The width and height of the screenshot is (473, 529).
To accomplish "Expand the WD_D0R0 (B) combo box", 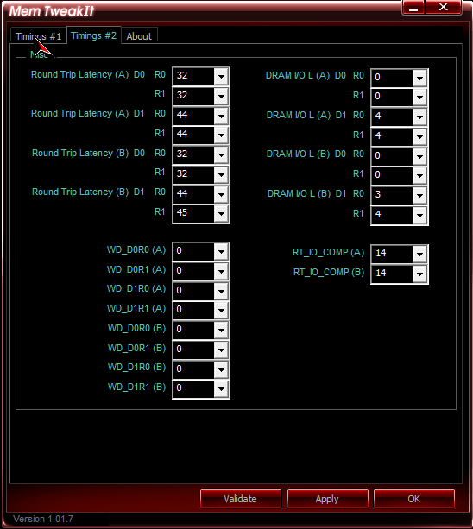I will pos(221,330).
